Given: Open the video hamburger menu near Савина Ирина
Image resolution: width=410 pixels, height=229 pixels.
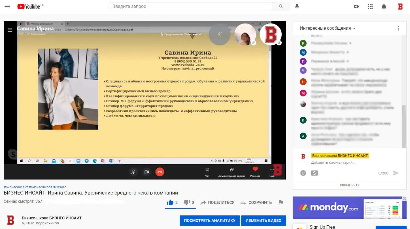Looking at the screenshot, I should click(10, 30).
